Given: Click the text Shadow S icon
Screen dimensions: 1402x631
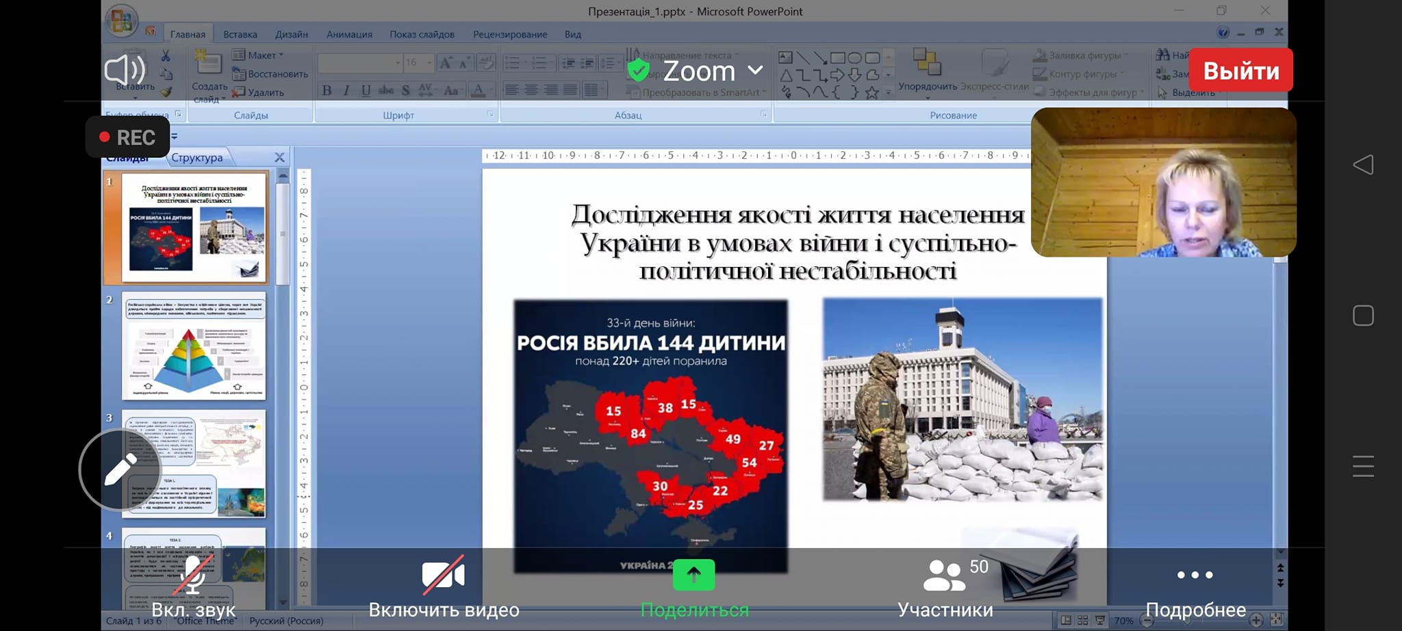Looking at the screenshot, I should [406, 90].
